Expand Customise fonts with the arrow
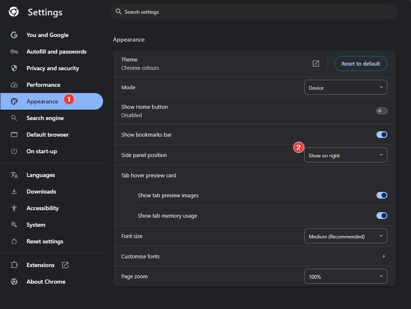 pyautogui.click(x=384, y=256)
